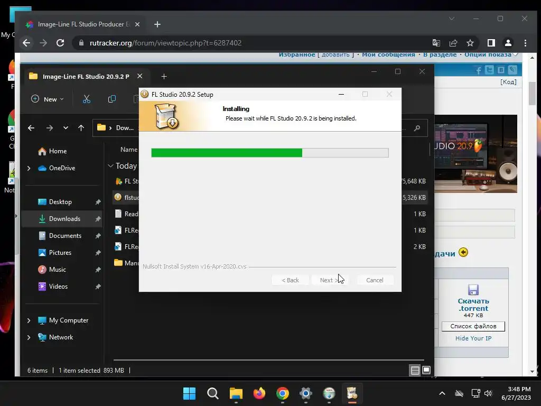This screenshot has width=541, height=406.
Task: Switch Explorer to details view
Action: (x=415, y=371)
